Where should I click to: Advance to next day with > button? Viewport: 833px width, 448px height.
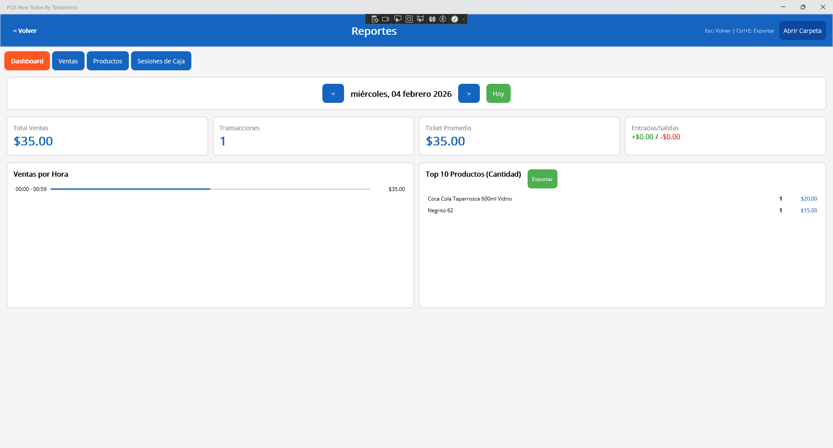[x=469, y=93]
